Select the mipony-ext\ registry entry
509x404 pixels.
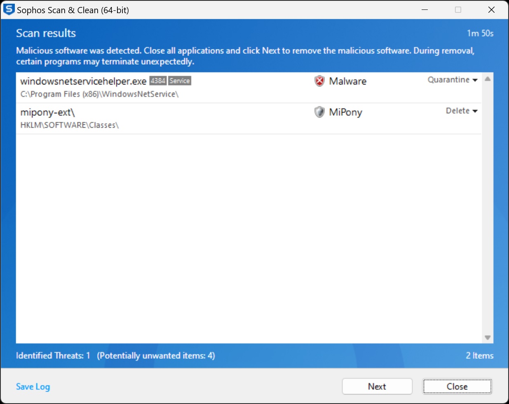[249, 119]
